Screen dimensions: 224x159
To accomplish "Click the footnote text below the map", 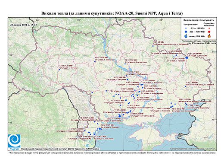I will coord(112,153).
